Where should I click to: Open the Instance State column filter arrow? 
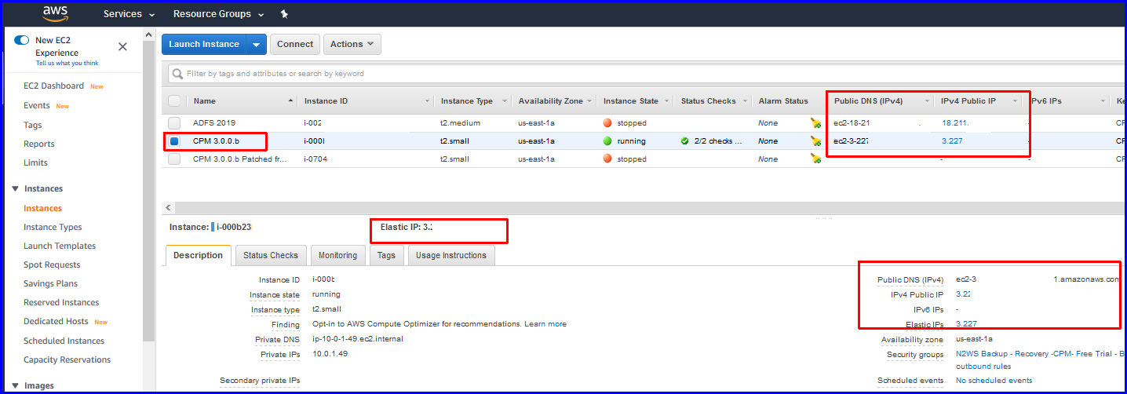tap(666, 101)
